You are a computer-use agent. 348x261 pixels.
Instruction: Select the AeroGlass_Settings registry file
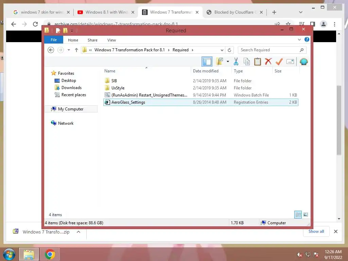[201, 102]
